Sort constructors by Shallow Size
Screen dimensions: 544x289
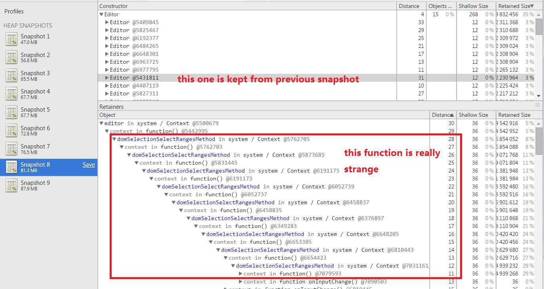(476, 6)
